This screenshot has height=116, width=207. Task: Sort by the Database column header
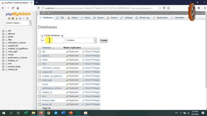47,48
